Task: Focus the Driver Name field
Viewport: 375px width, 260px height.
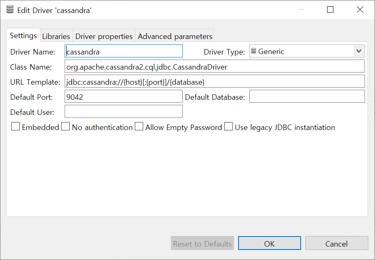Action: 123,51
